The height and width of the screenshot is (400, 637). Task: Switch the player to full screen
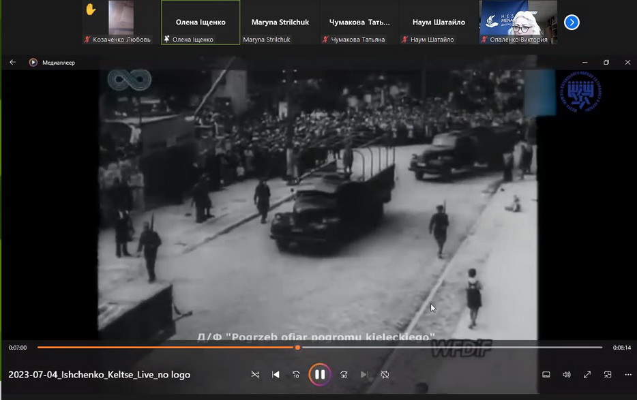pos(587,374)
